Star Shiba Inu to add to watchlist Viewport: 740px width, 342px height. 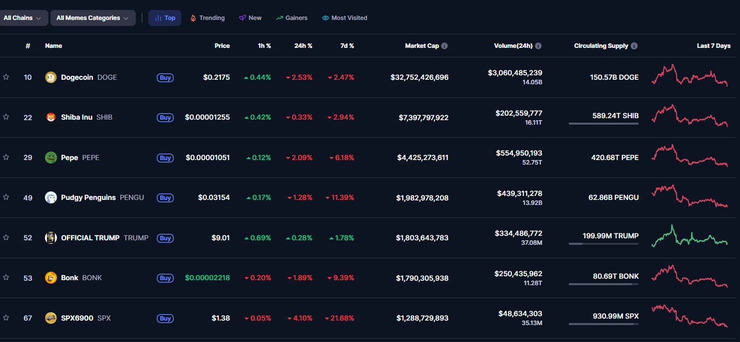[6, 117]
